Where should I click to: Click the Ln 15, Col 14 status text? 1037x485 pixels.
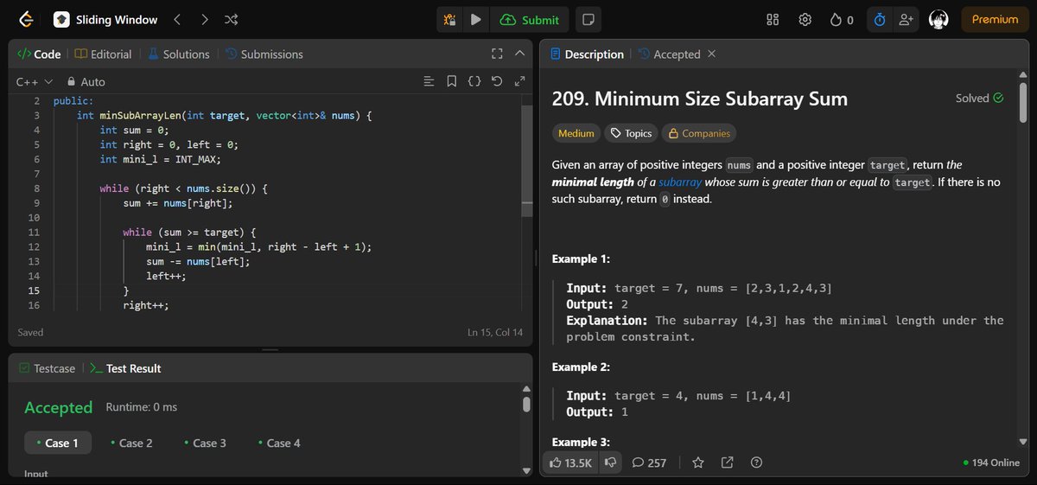494,332
